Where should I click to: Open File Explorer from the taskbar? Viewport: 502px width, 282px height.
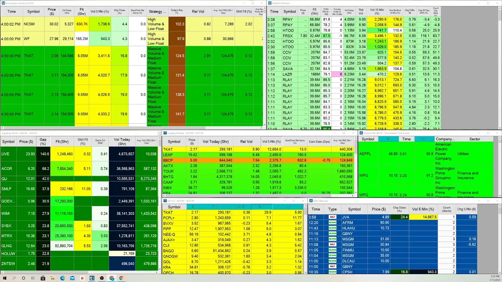coord(53,278)
